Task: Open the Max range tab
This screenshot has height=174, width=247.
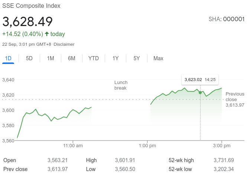Action: 158,58
